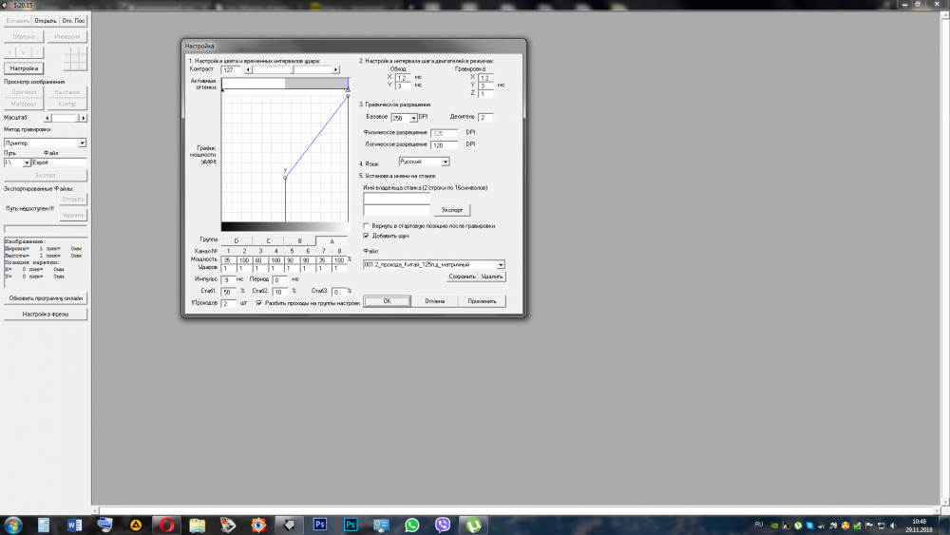Click Сохранить to save the preset

click(462, 277)
